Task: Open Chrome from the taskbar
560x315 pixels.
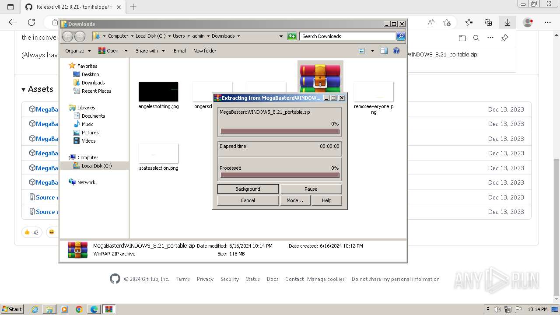Action: click(x=79, y=309)
